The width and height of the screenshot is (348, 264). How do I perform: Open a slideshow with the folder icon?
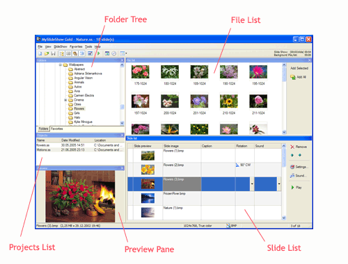(x=47, y=53)
